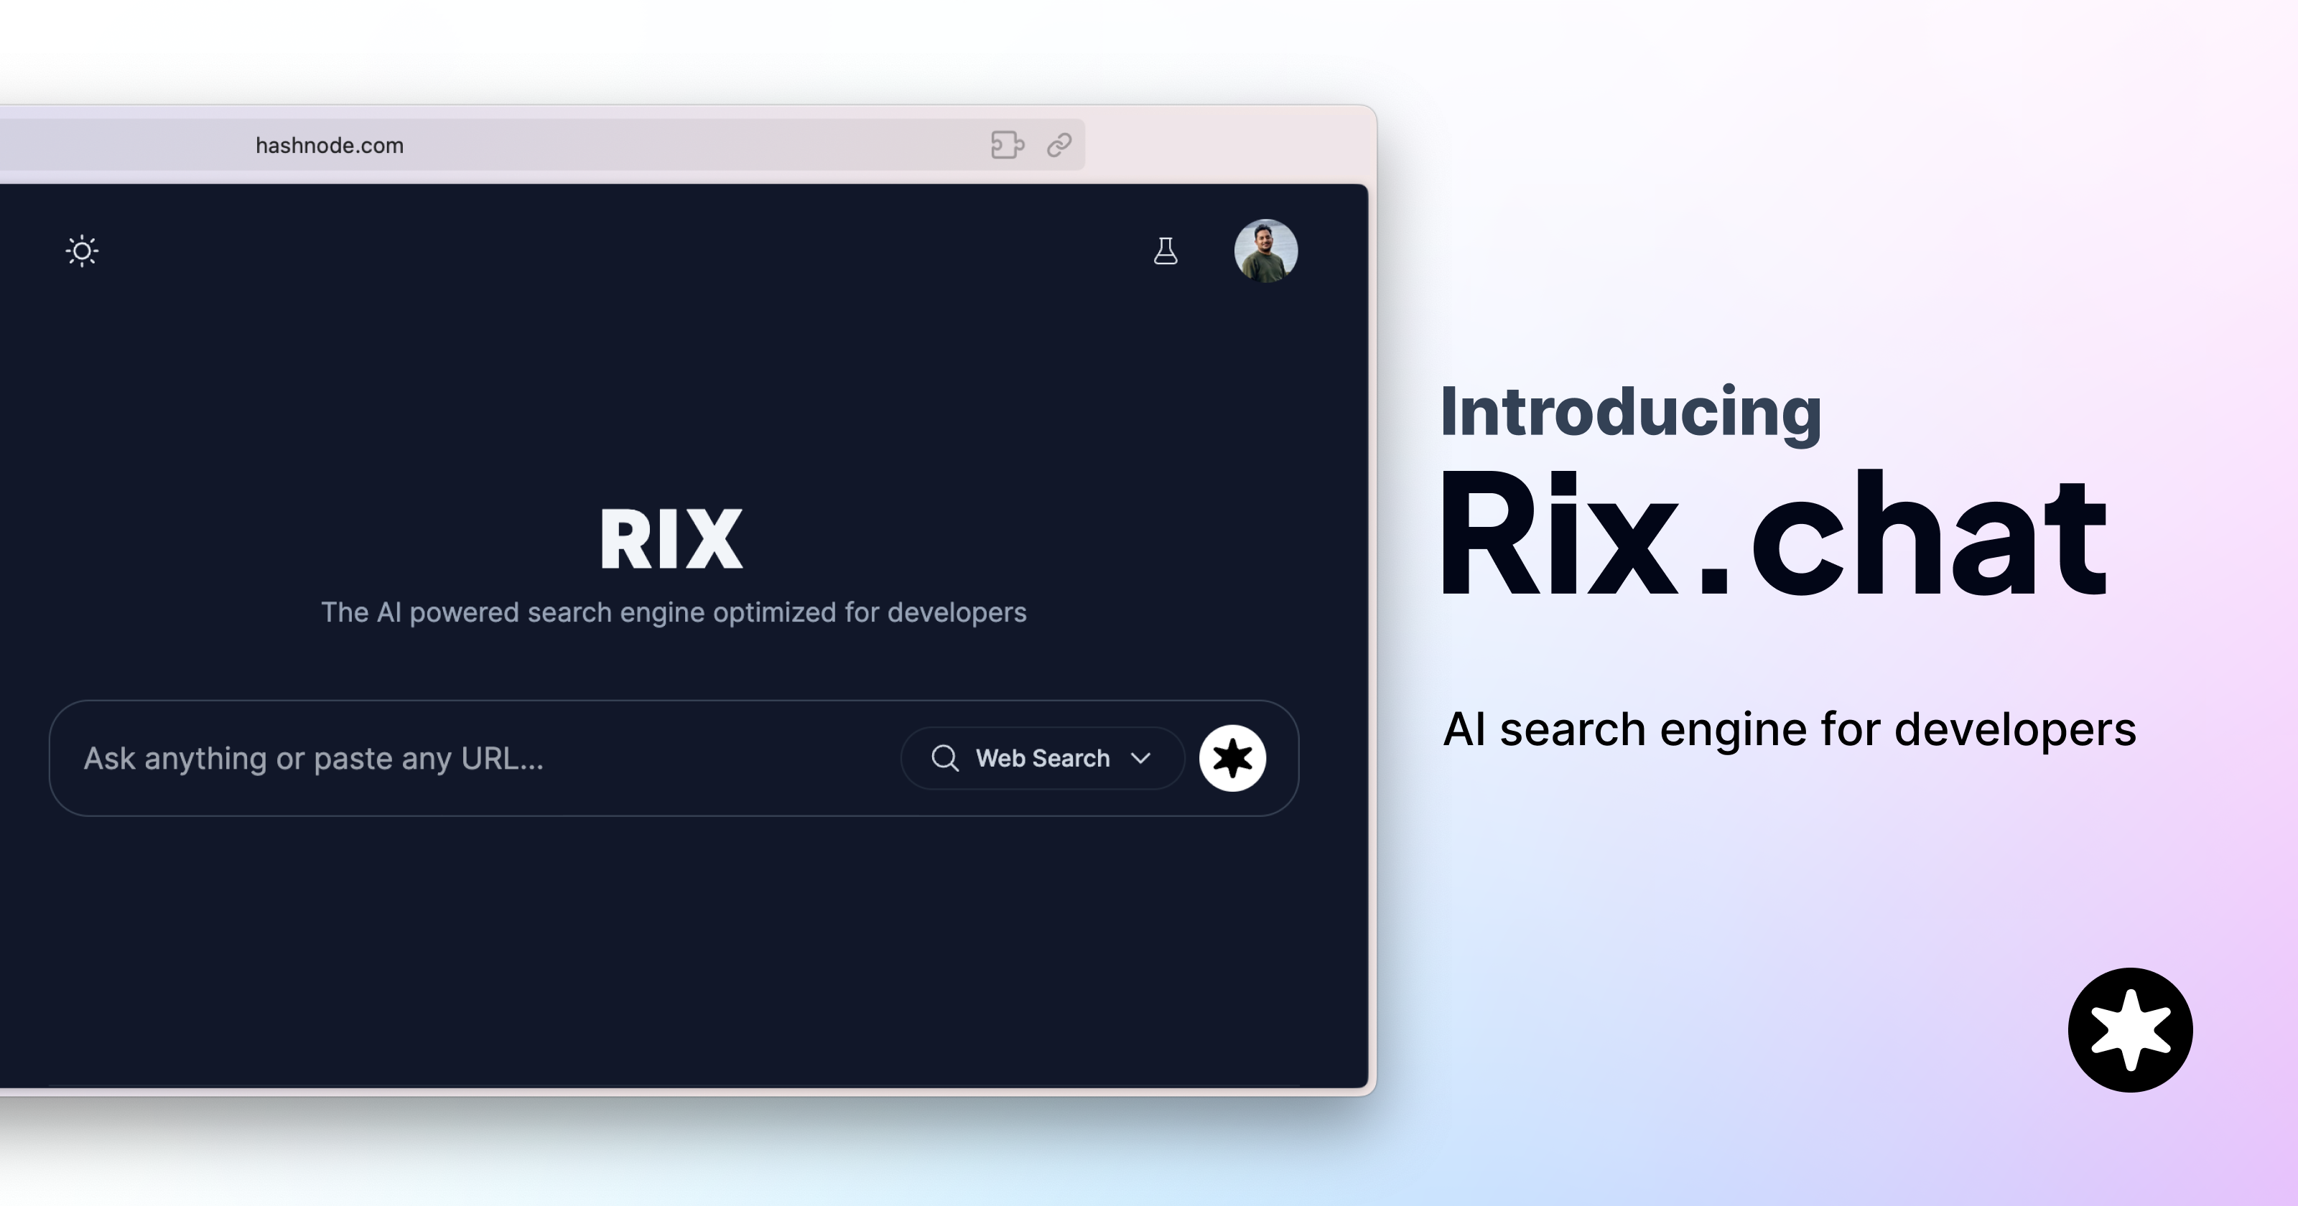The height and width of the screenshot is (1206, 2298).
Task: Click the RIX star/asterisk submit button
Action: click(1234, 757)
